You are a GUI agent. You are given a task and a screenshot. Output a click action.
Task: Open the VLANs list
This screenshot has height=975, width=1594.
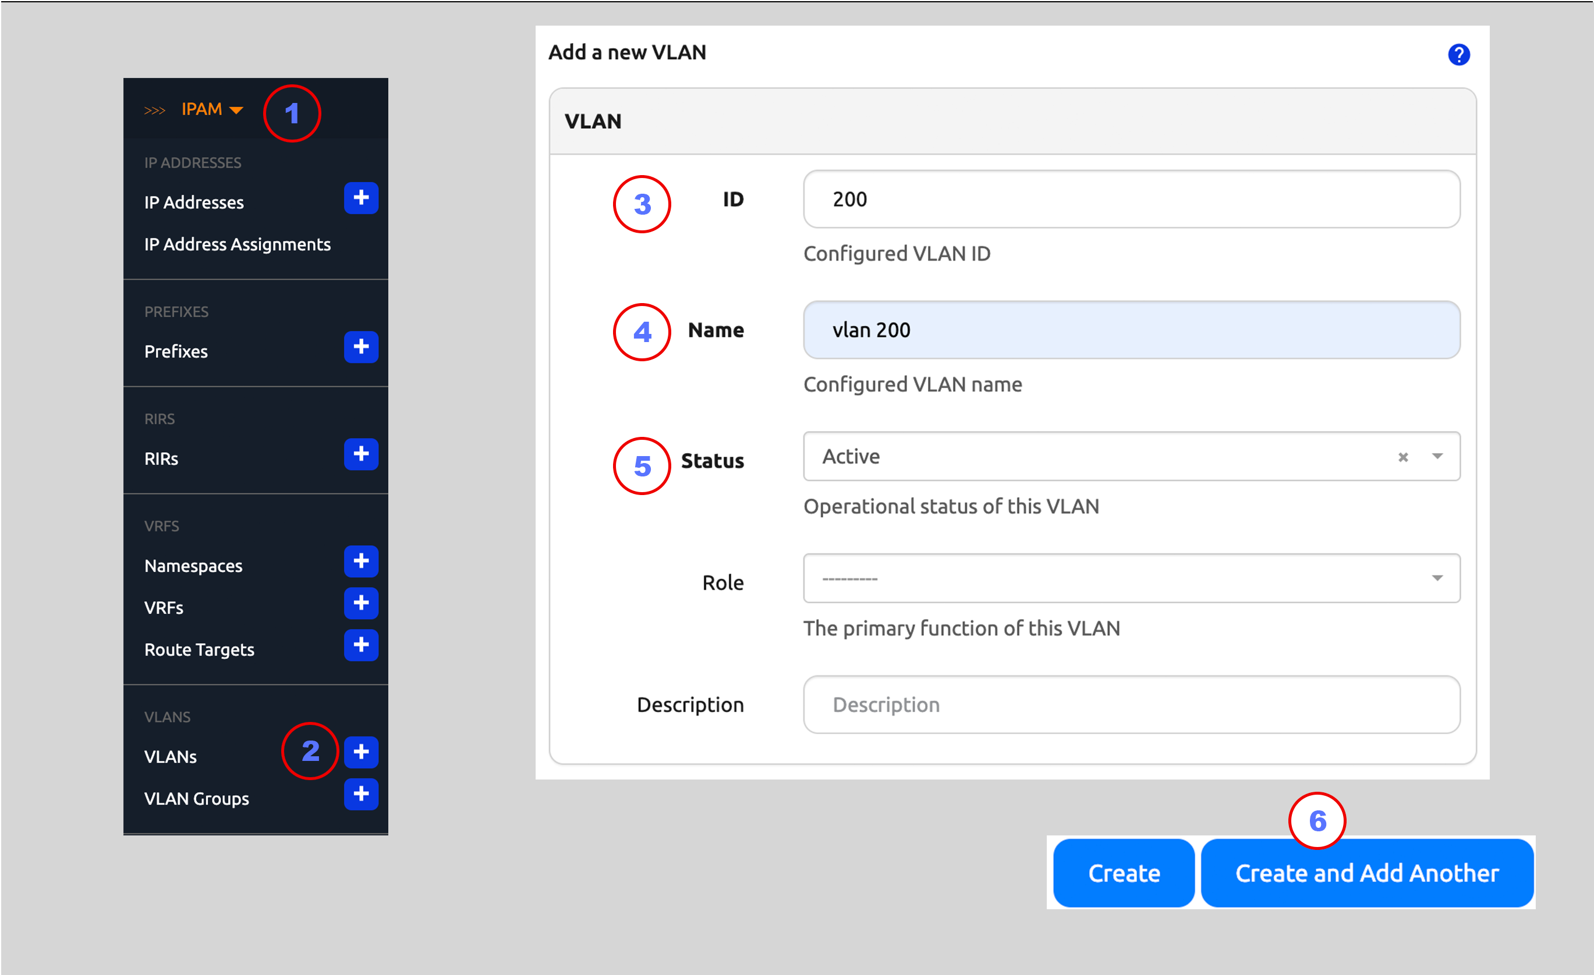170,756
